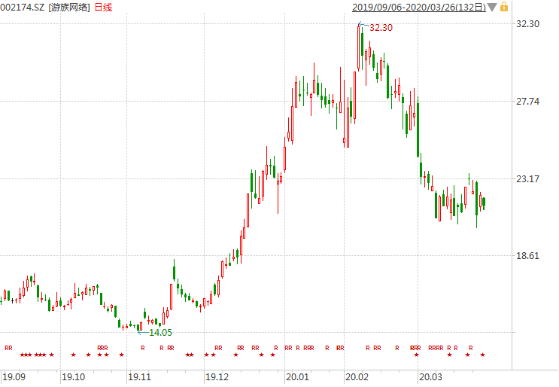Click the single R marker above 19.11
The width and height of the screenshot is (559, 387).
point(142,348)
